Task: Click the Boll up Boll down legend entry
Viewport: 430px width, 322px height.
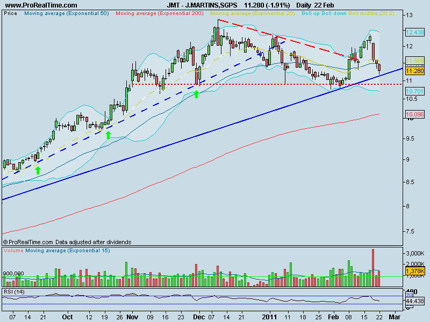Action: (324, 13)
